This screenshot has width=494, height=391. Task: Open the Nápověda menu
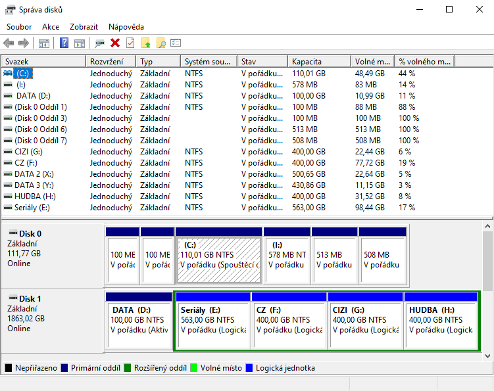point(126,27)
